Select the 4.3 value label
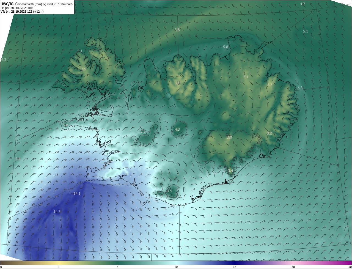The width and height of the screenshot is (352, 269). tap(177, 129)
